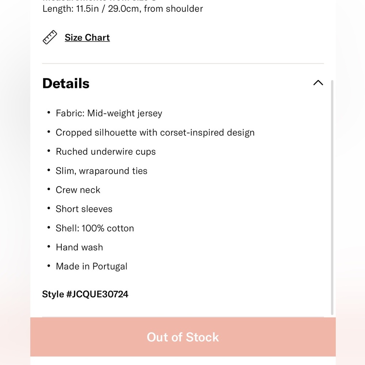Click the vertical scrollbar beside the details
The image size is (365, 365).
coord(332,197)
